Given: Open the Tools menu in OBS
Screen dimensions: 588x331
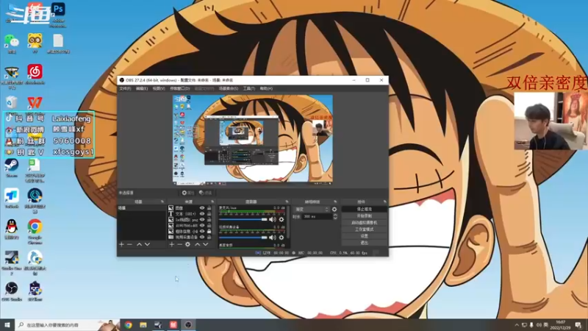Looking at the screenshot, I should [248, 88].
